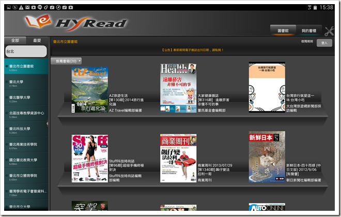This screenshot has width=341, height=217.
Task: Click the 台灣旅行就愛這一味 title text
Action: (300, 98)
